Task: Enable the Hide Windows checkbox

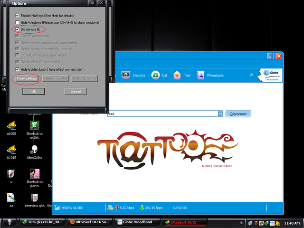Action: tap(17, 22)
